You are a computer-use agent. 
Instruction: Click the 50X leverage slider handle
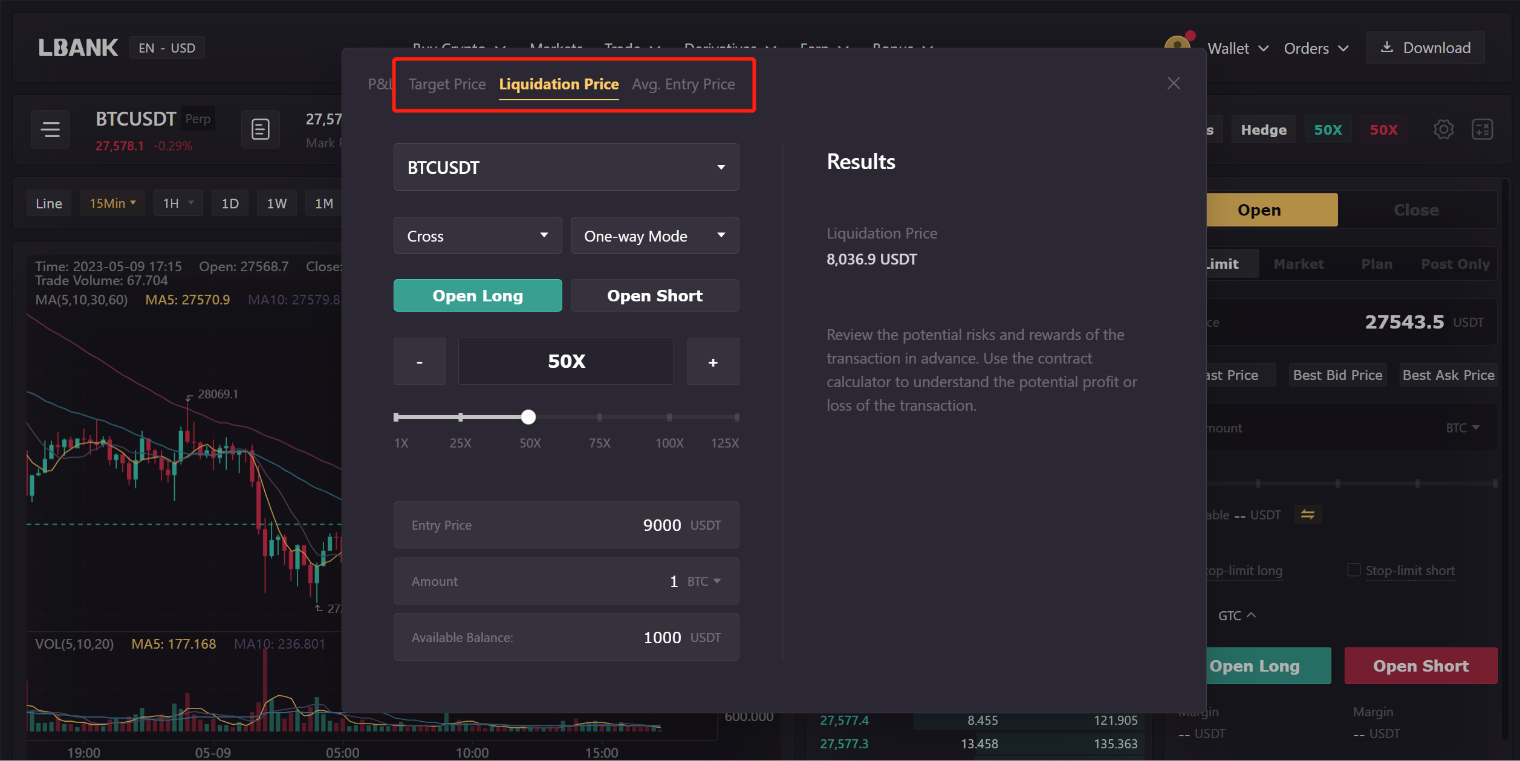pyautogui.click(x=528, y=417)
